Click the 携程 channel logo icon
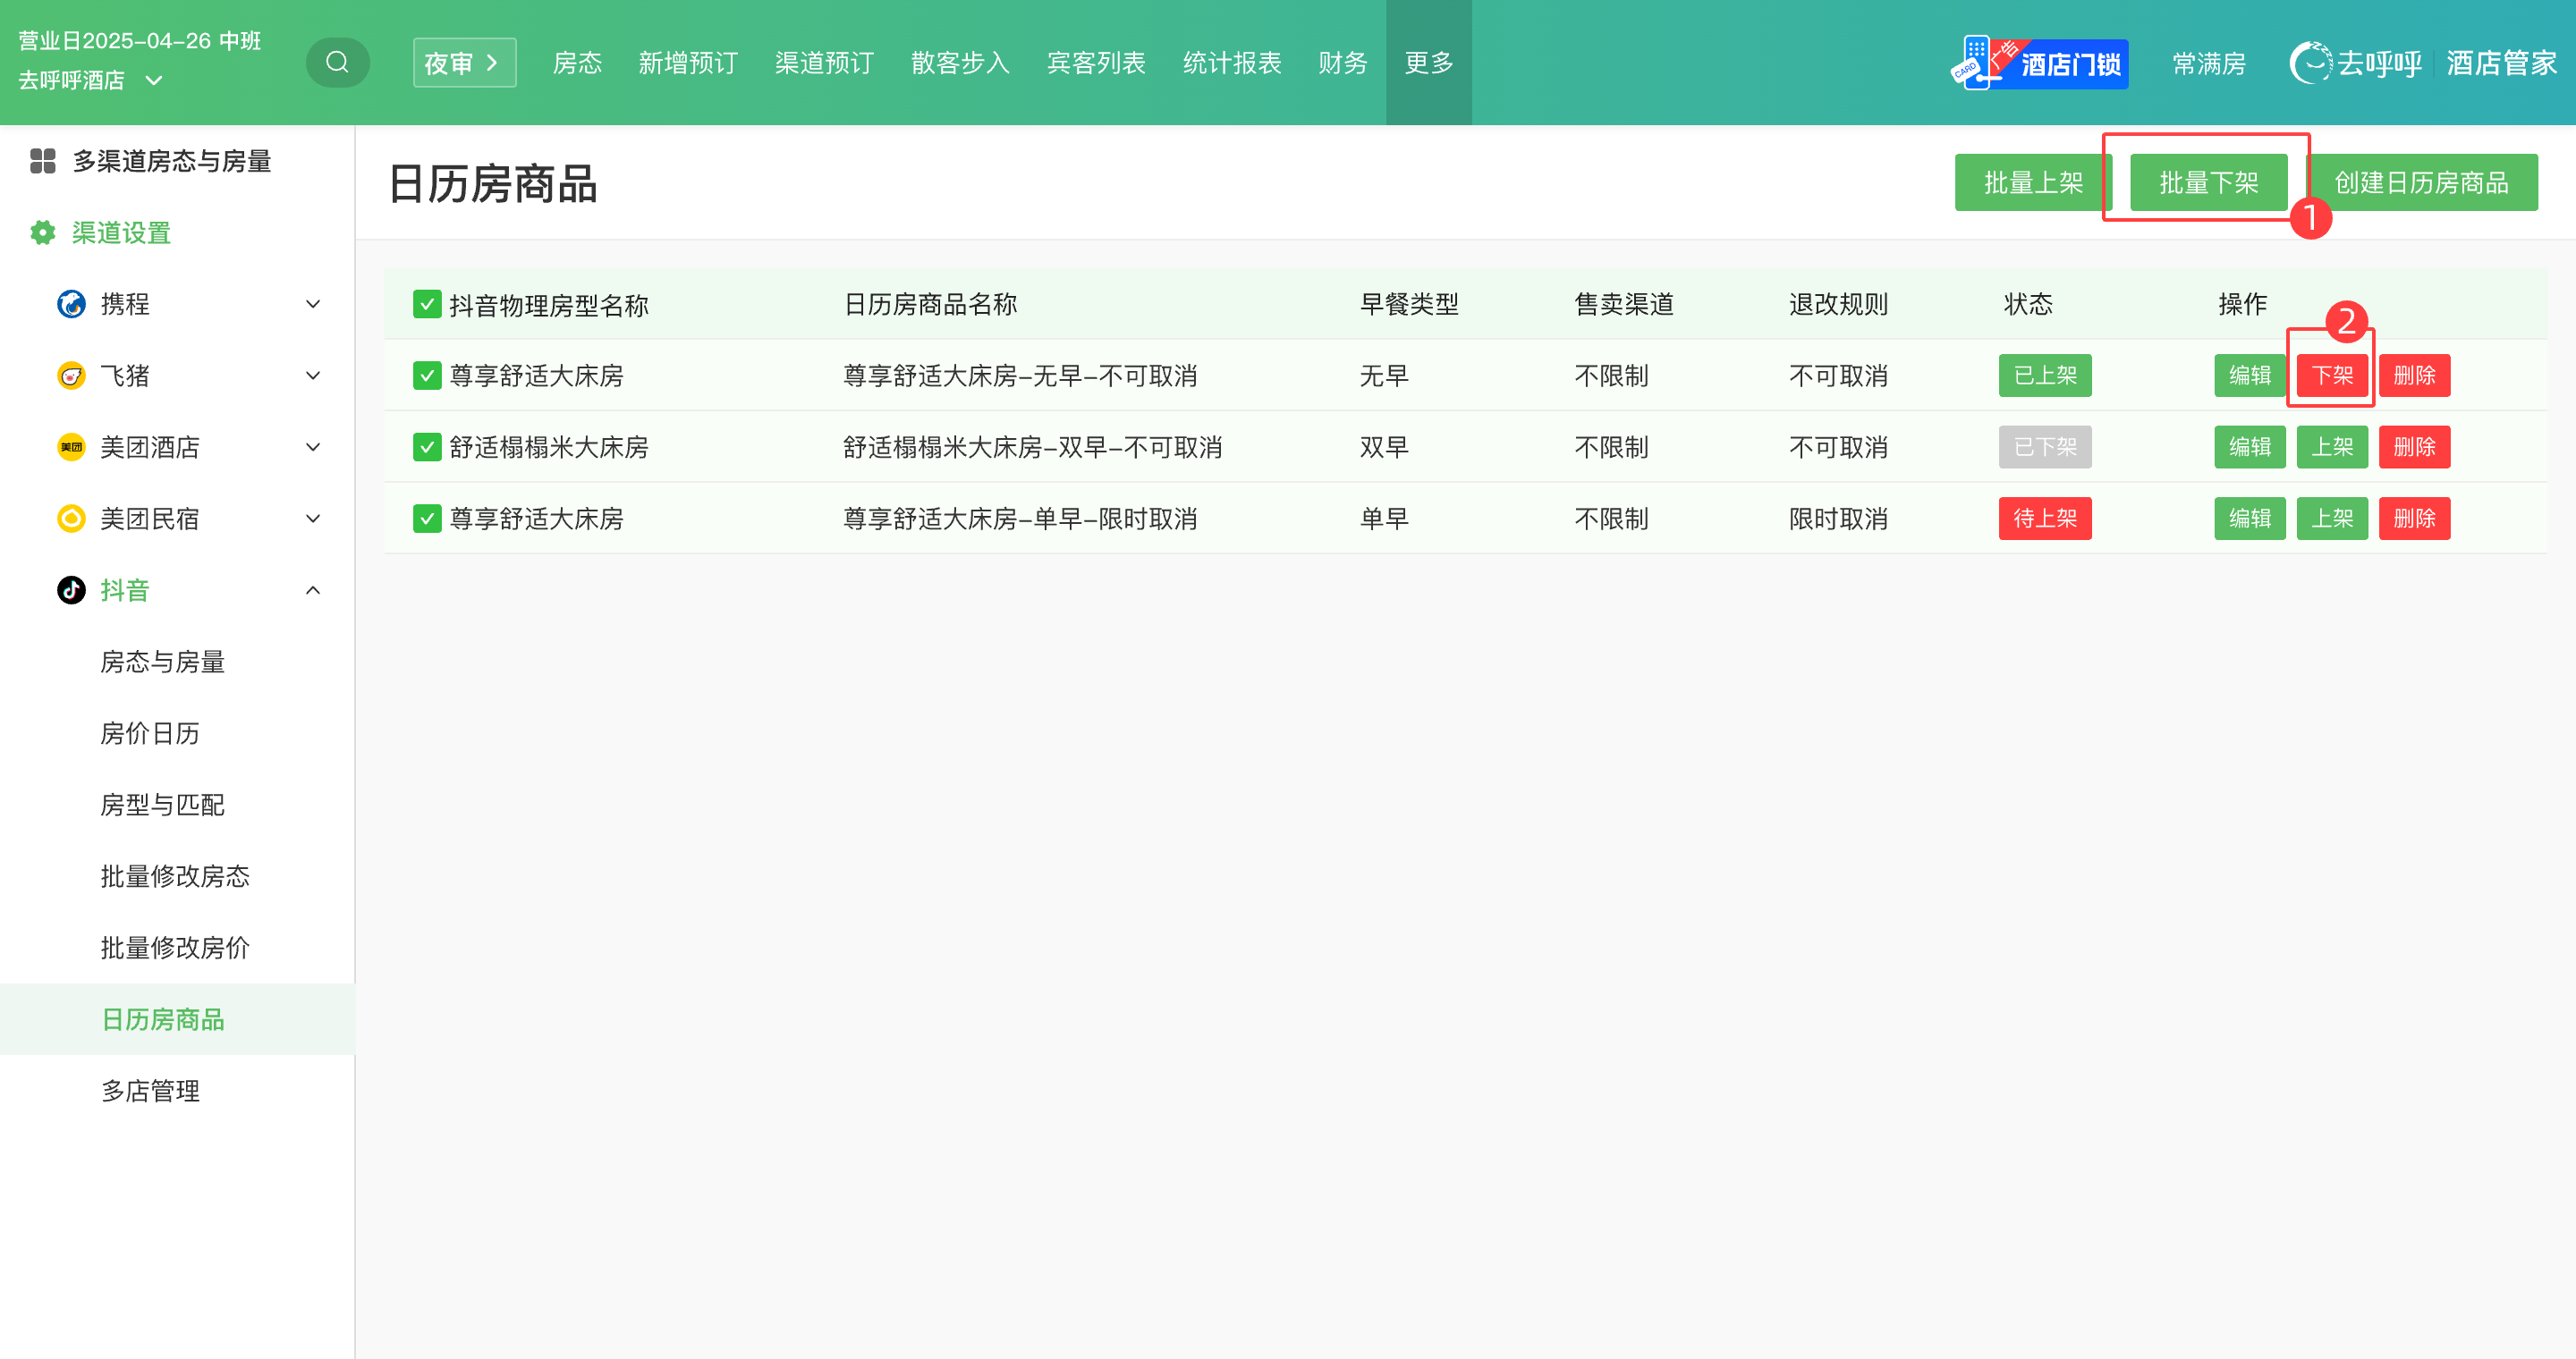Image resolution: width=2576 pixels, height=1359 pixels. click(x=71, y=304)
